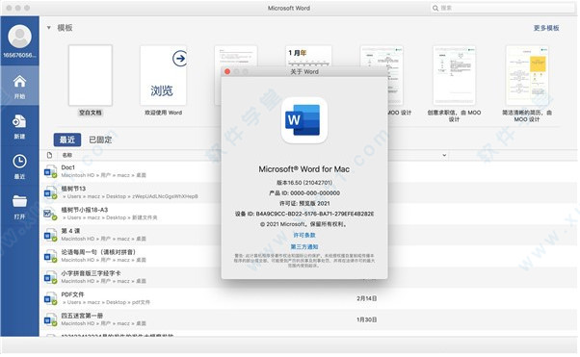This screenshot has width=580, height=357.
Task: Click the search input field
Action: pyautogui.click(x=503, y=8)
